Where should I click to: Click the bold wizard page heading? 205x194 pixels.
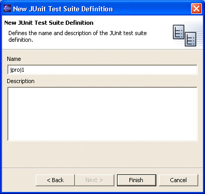pyautogui.click(x=49, y=23)
